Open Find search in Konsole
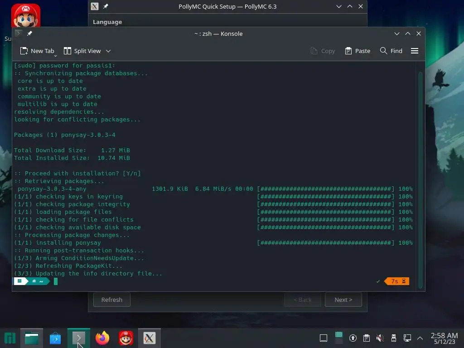464x348 pixels. pos(391,51)
